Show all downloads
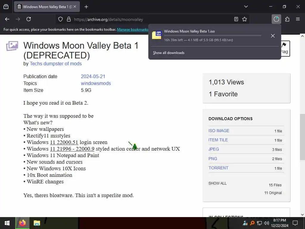305x229 pixels. pos(169,53)
